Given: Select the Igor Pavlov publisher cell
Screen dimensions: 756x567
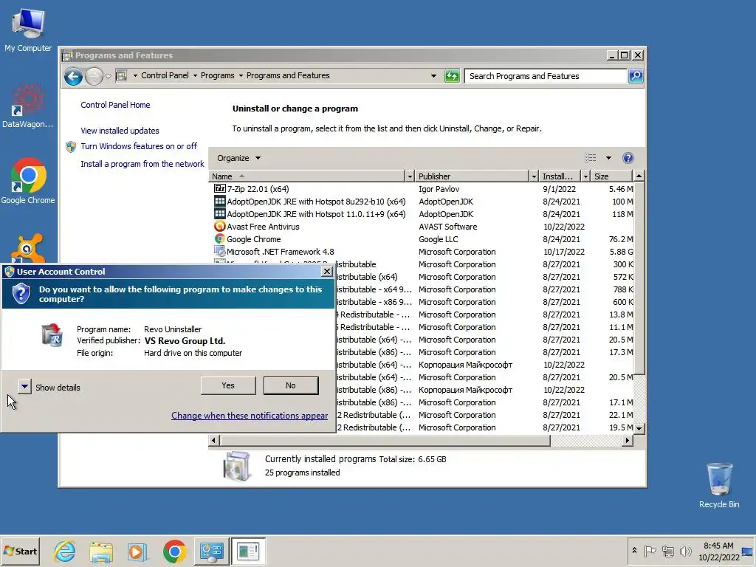Looking at the screenshot, I should [x=439, y=189].
